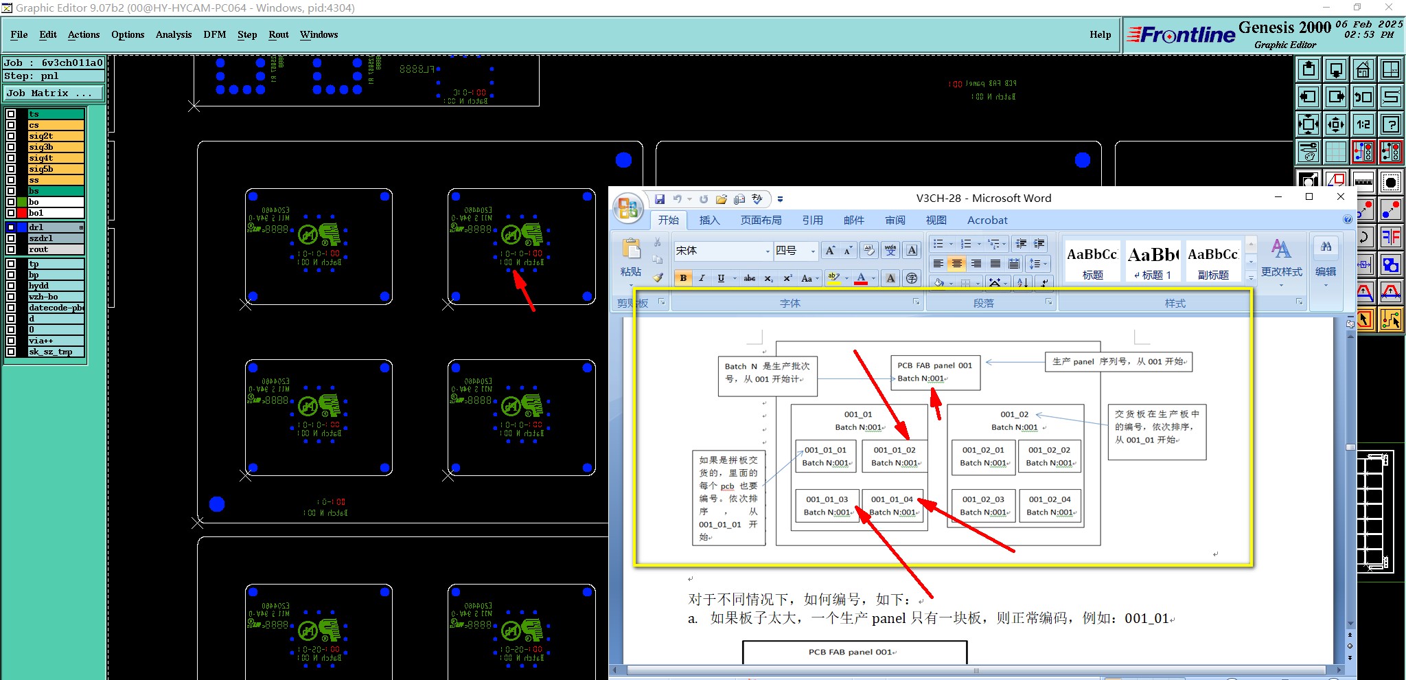Open the Windows menu in Graphic Editor

pos(319,34)
